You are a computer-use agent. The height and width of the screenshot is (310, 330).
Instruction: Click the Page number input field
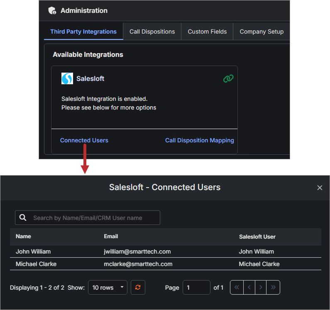coord(196,287)
